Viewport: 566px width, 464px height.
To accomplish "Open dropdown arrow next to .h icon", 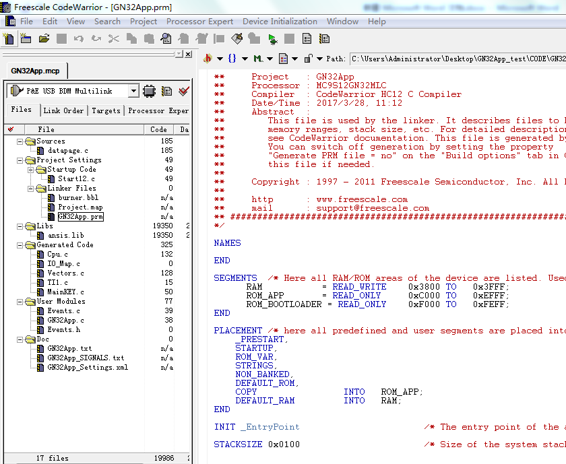I will tap(220, 59).
